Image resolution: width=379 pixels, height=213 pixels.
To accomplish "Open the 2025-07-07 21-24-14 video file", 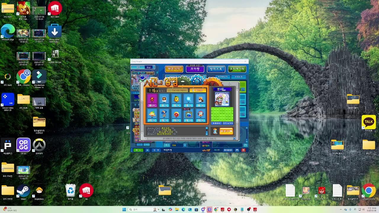I will coord(39,58).
